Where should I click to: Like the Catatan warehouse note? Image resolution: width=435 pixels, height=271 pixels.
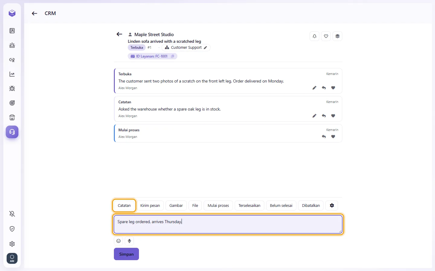point(333,116)
